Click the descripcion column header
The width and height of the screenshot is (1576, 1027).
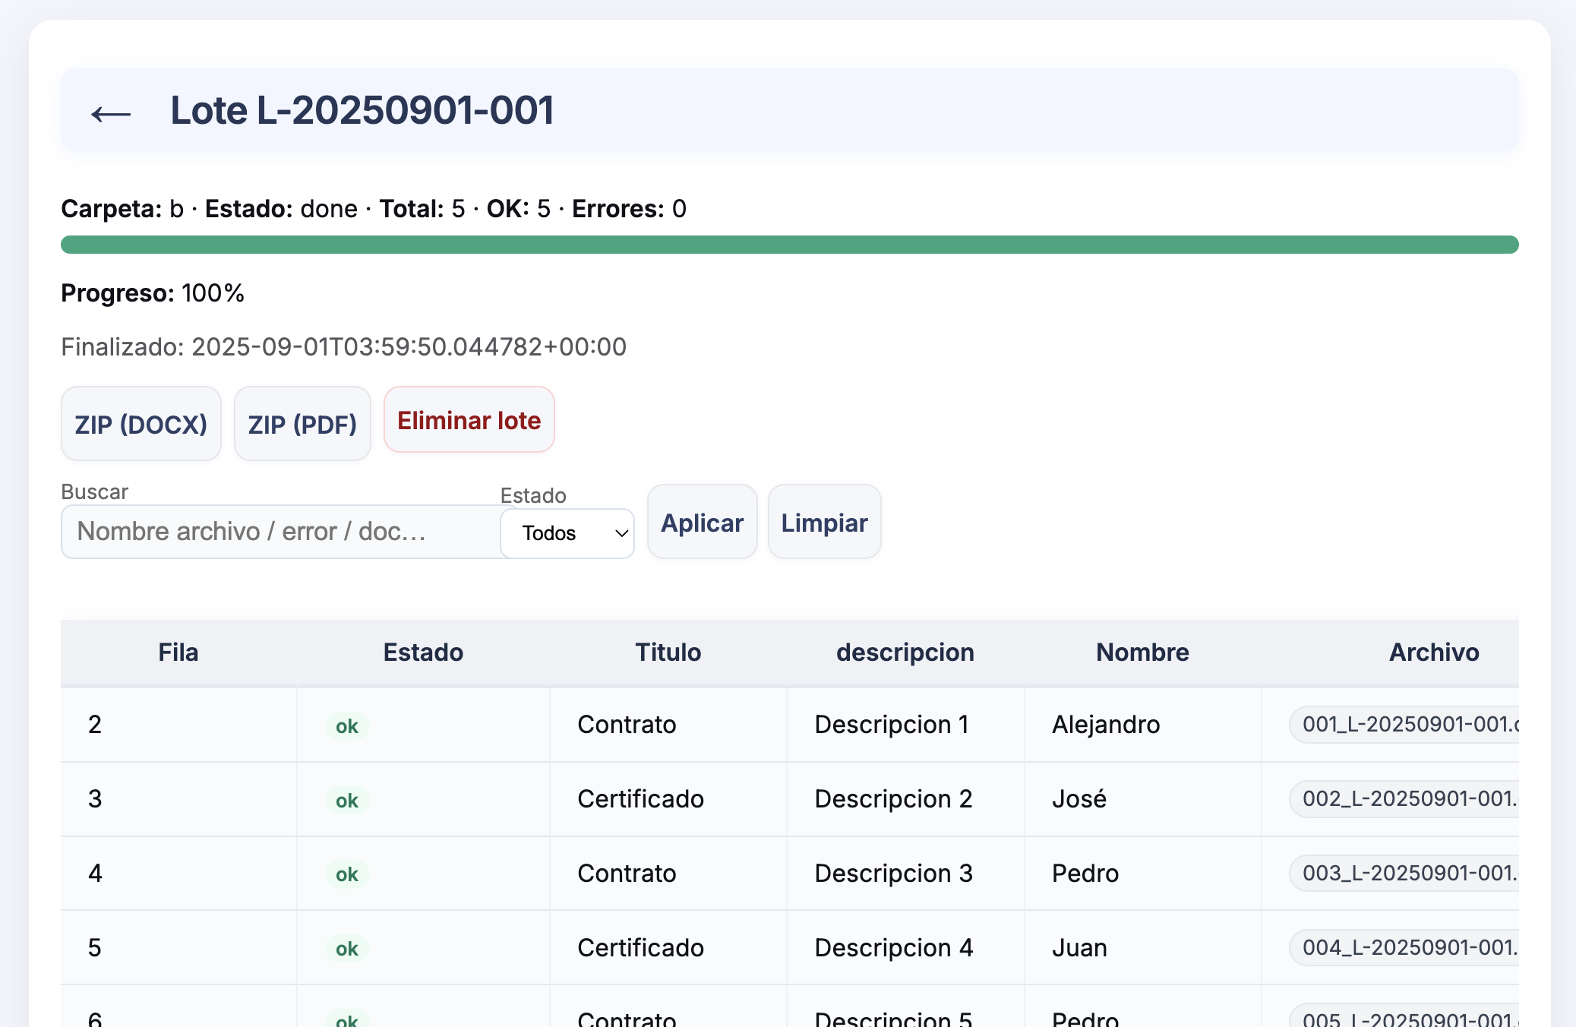click(905, 653)
